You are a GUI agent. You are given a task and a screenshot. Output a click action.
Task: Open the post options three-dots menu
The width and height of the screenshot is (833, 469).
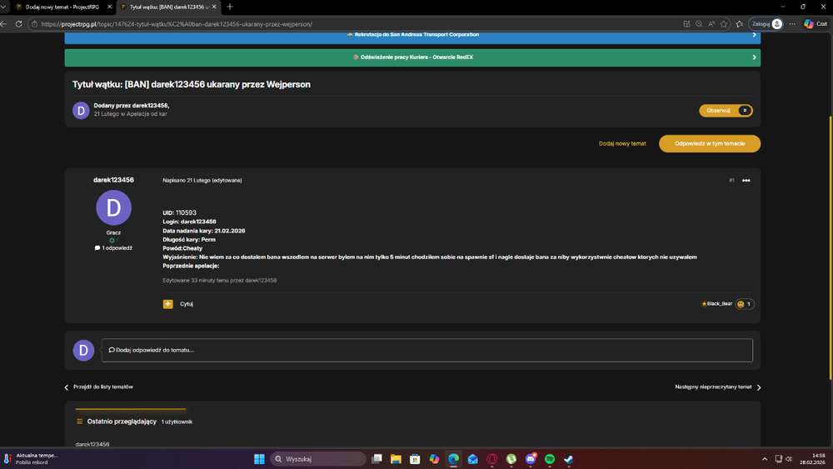point(746,181)
